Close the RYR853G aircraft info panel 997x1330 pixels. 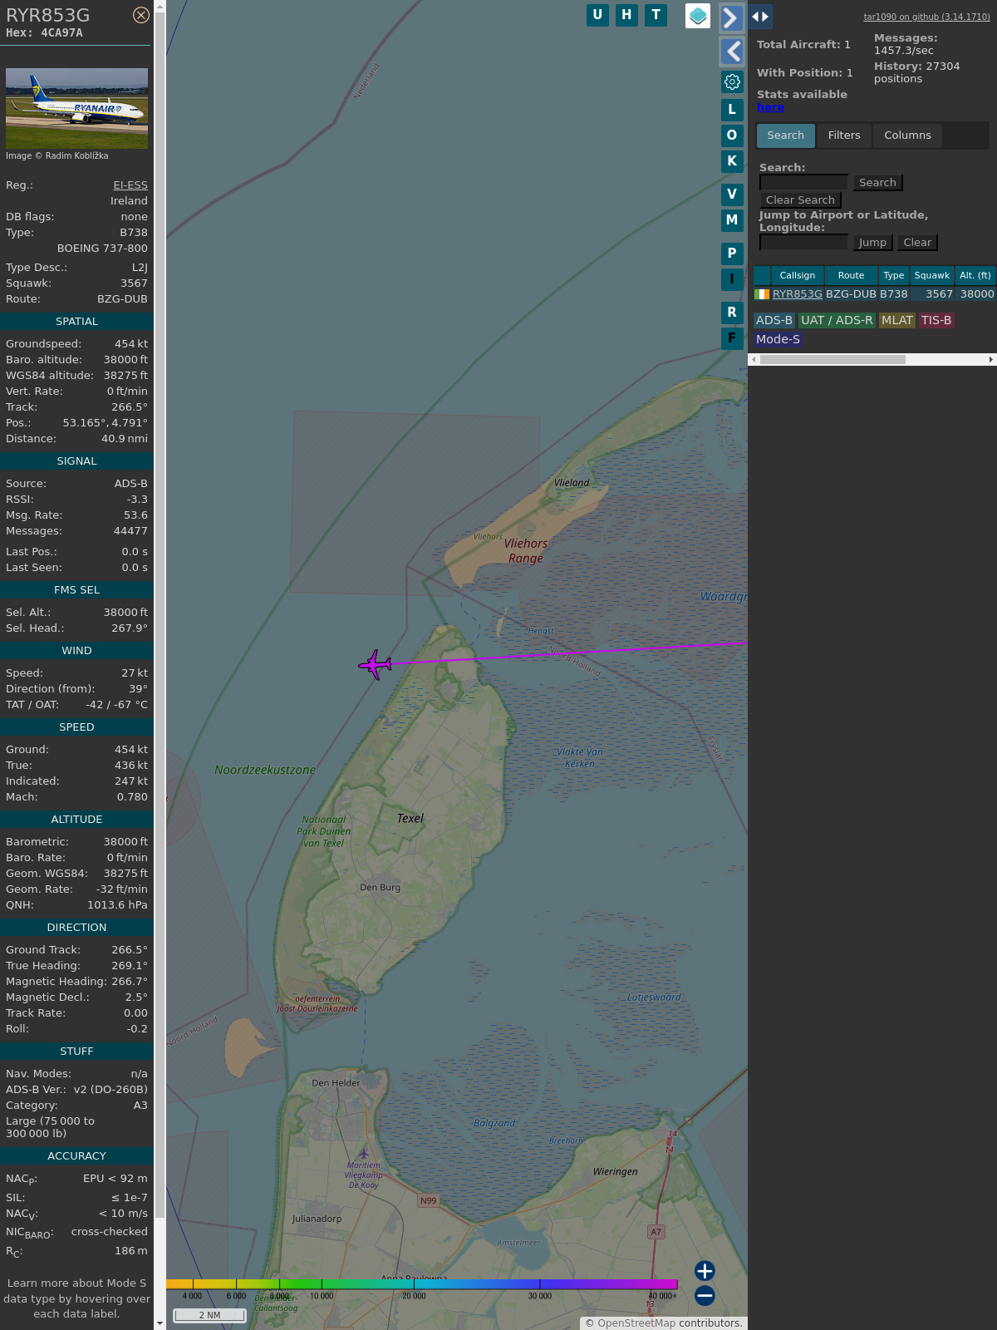[141, 15]
